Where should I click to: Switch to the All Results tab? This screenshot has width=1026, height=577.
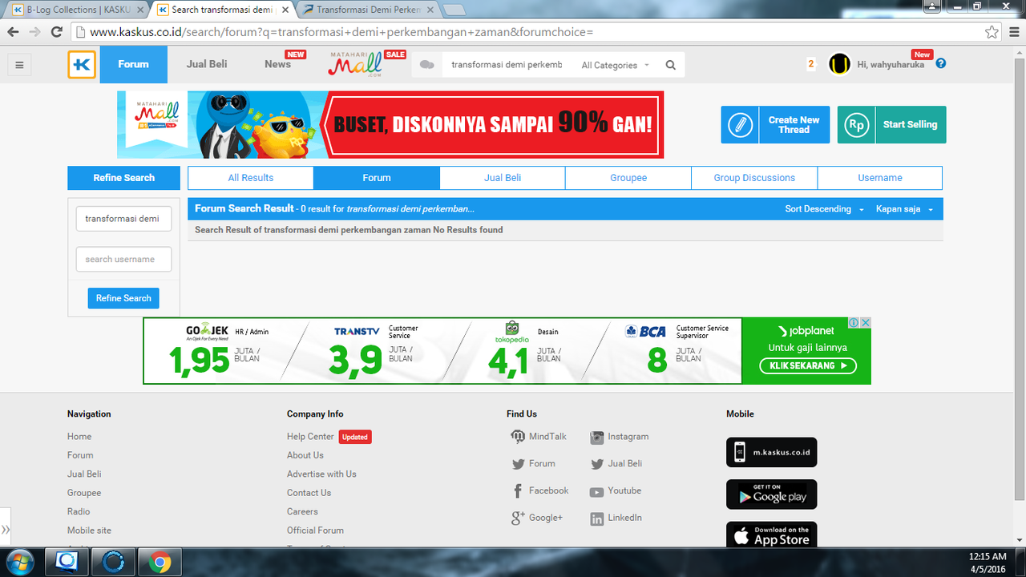tap(251, 178)
